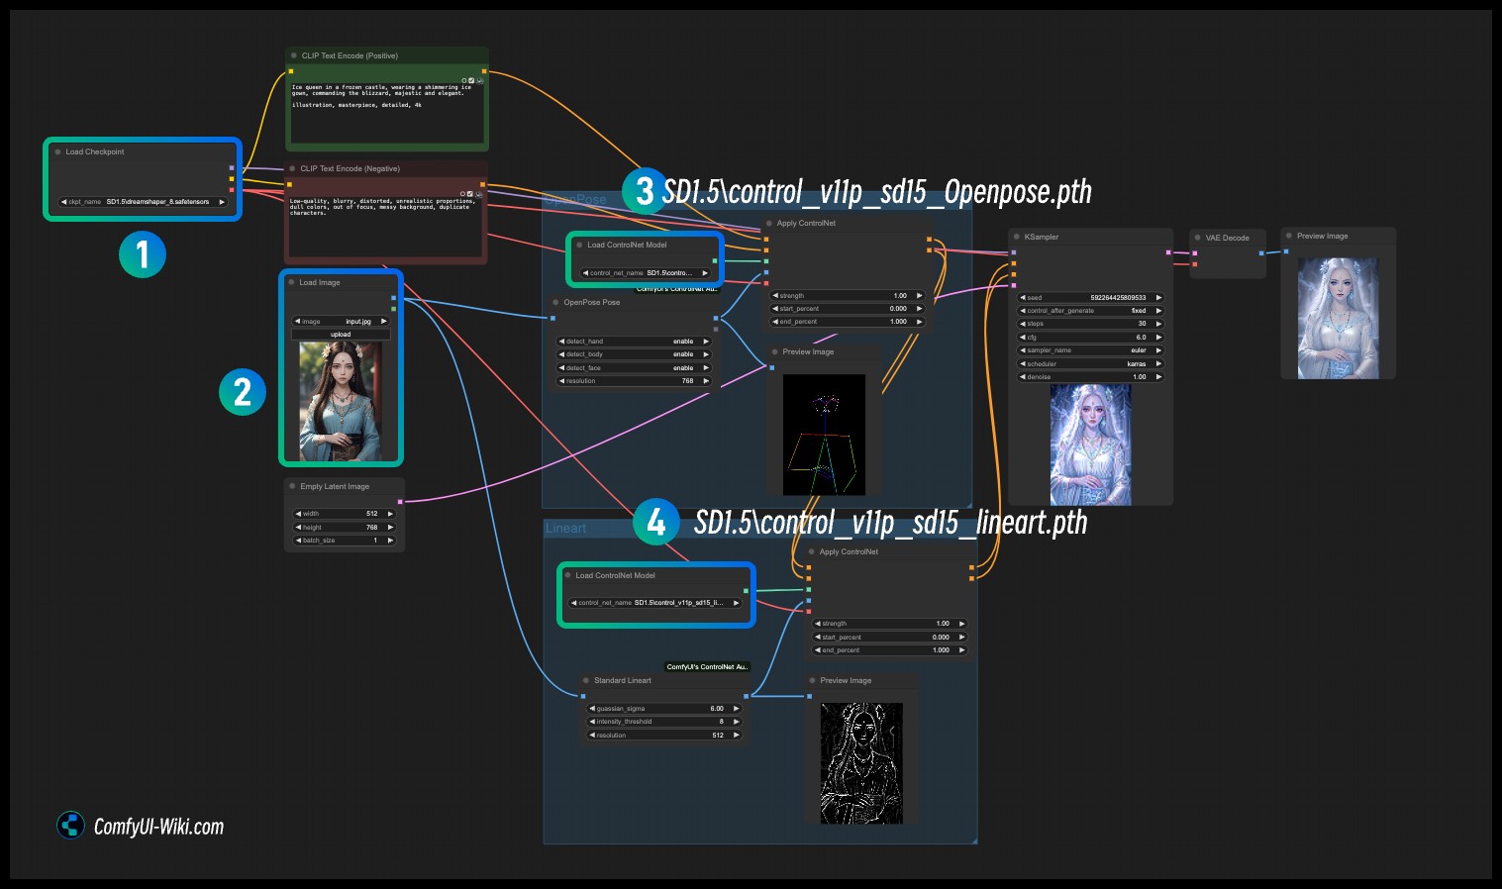
Task: Adjust resolution 512 field in Standard Lineart
Action: 664,736
